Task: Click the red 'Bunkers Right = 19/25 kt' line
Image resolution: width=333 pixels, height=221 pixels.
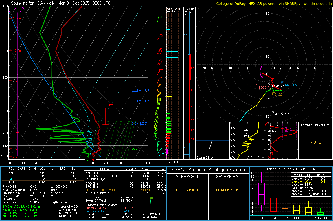Action: coord(109,208)
